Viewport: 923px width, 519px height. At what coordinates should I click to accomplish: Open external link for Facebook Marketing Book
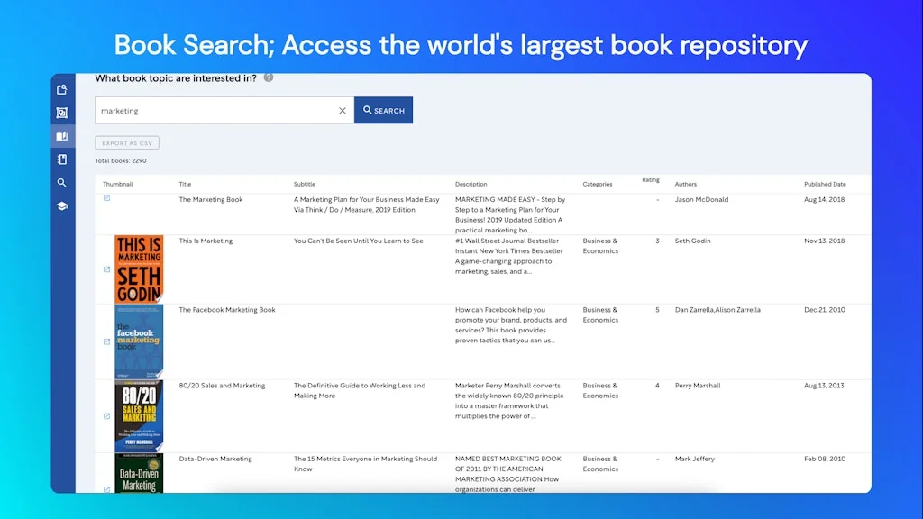pyautogui.click(x=106, y=341)
